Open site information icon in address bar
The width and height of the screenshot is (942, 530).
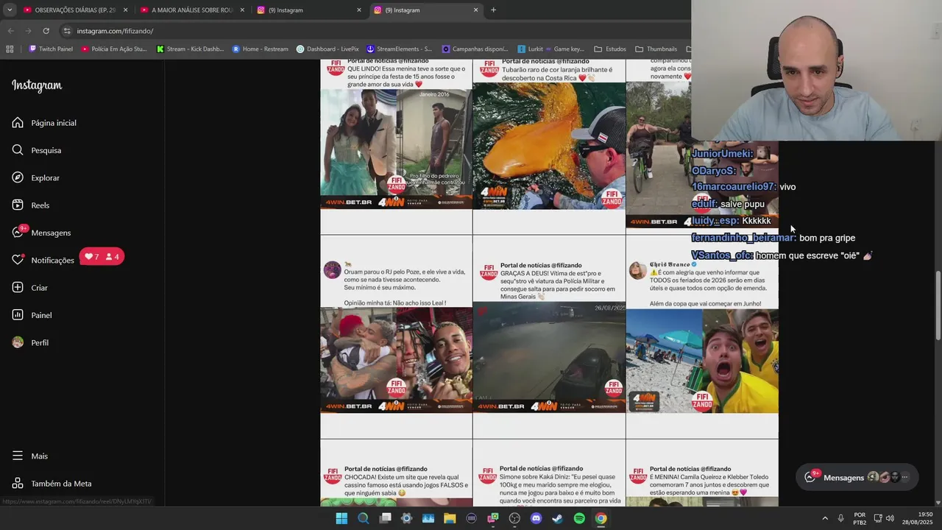67,31
